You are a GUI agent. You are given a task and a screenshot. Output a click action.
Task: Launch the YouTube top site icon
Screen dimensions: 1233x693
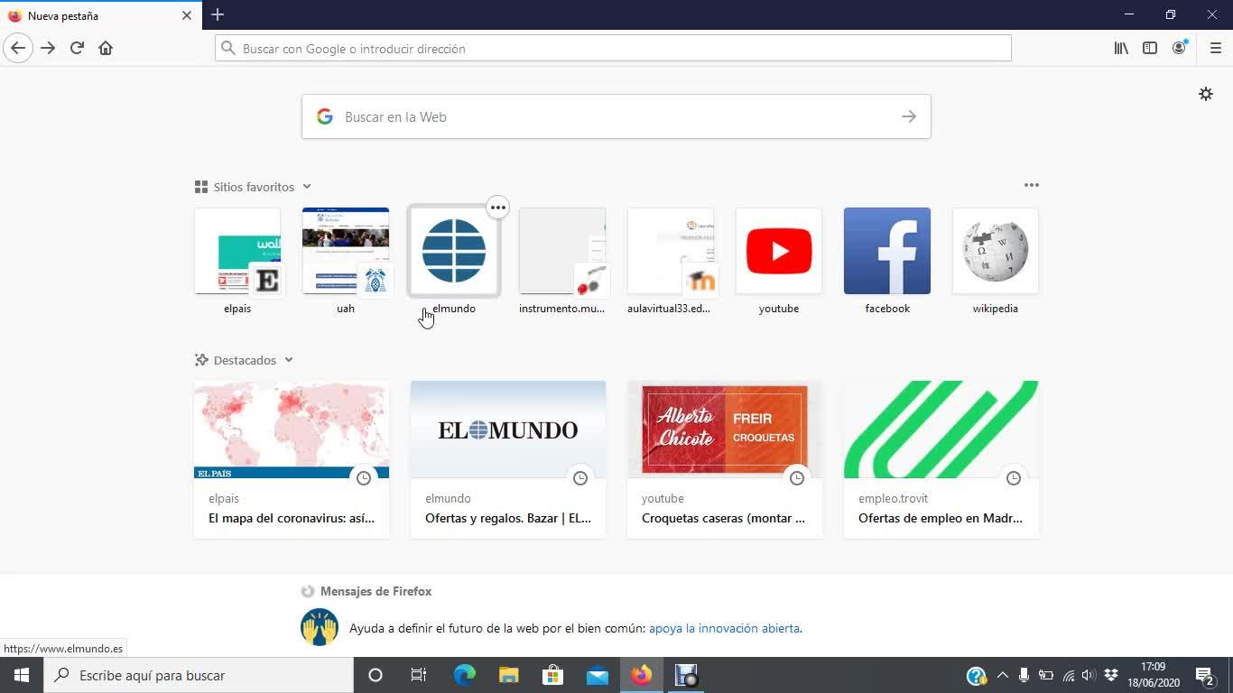[779, 251]
